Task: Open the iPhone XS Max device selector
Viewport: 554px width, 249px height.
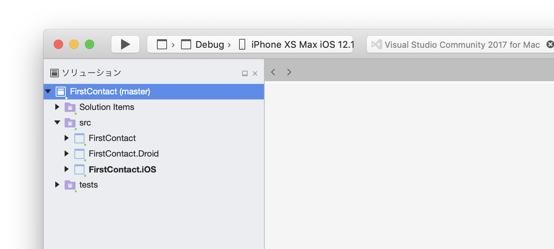Action: [302, 45]
